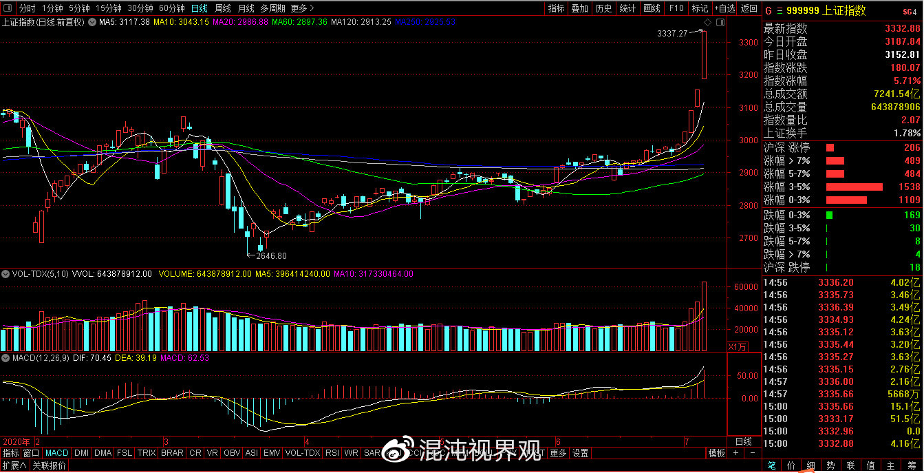This screenshot has height=473, width=924.
Task: Select the 细 detail tab in quote panel
Action: point(811,465)
